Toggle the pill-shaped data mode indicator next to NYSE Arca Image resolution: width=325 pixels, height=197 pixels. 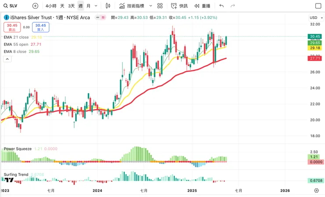(x=100, y=18)
